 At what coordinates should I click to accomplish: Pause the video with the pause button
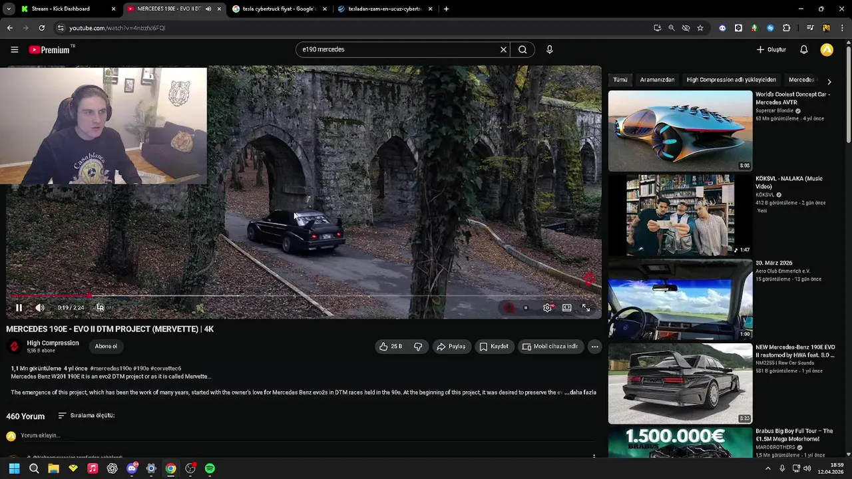19,308
